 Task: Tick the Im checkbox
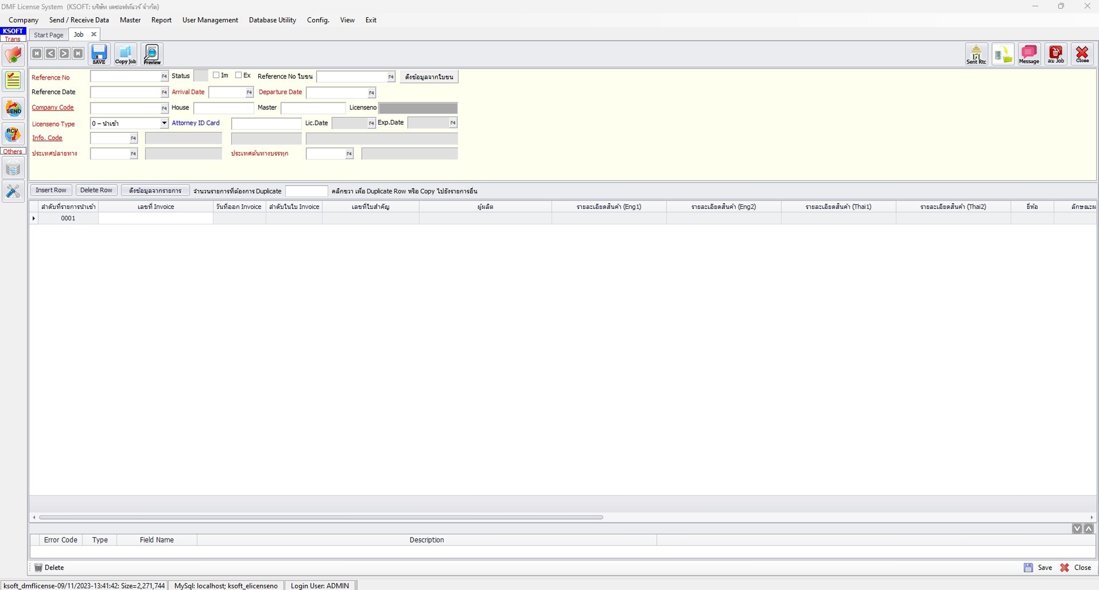point(216,76)
